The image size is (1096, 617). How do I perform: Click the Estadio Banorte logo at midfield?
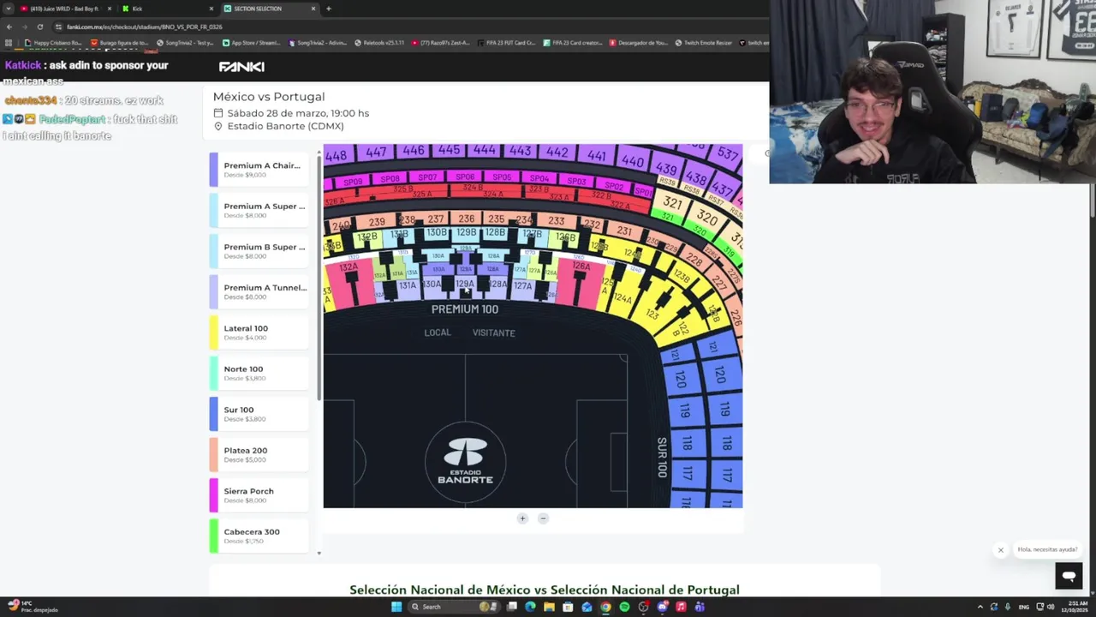[465, 461]
